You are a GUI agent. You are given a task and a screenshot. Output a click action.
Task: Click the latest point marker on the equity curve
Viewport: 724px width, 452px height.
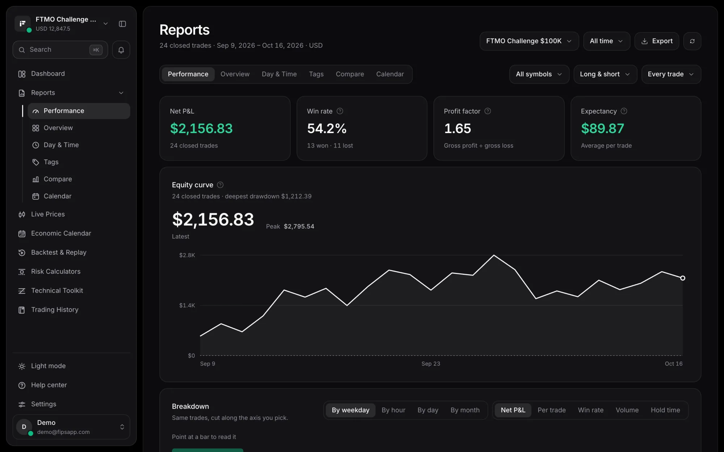tap(683, 278)
